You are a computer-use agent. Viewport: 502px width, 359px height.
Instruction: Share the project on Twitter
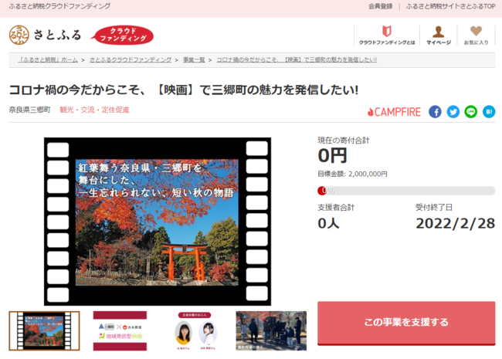(x=453, y=112)
